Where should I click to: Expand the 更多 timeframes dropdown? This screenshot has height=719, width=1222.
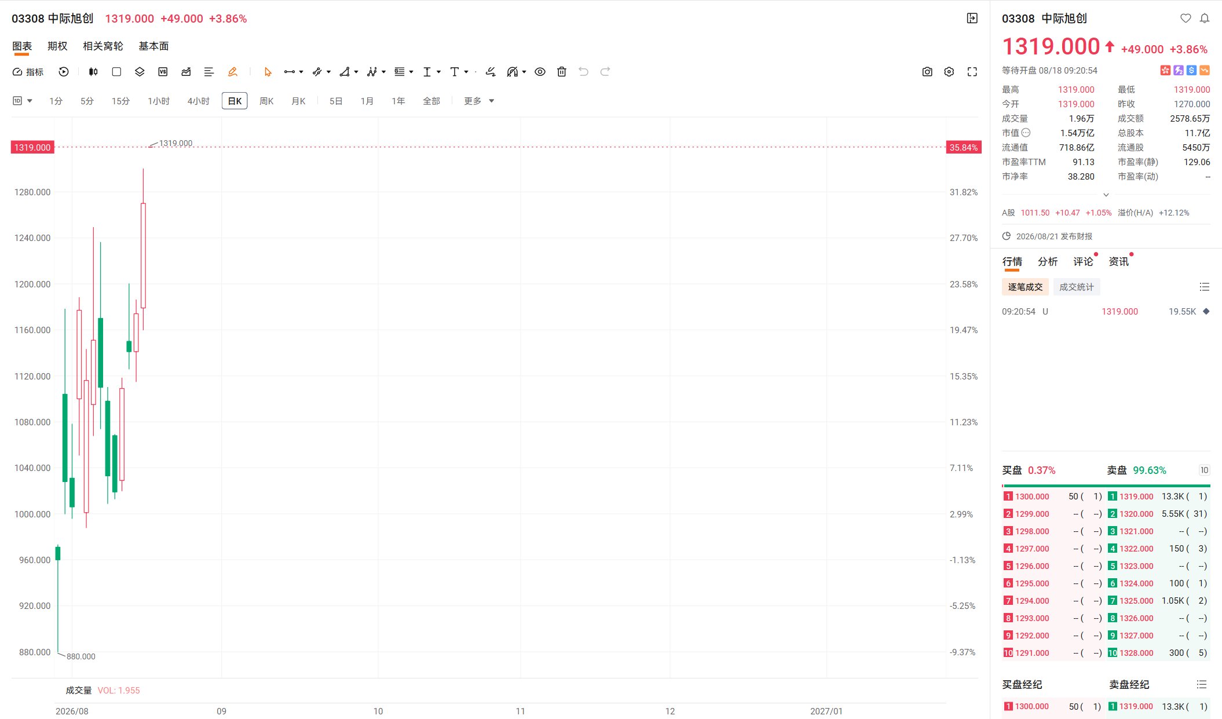pos(479,101)
